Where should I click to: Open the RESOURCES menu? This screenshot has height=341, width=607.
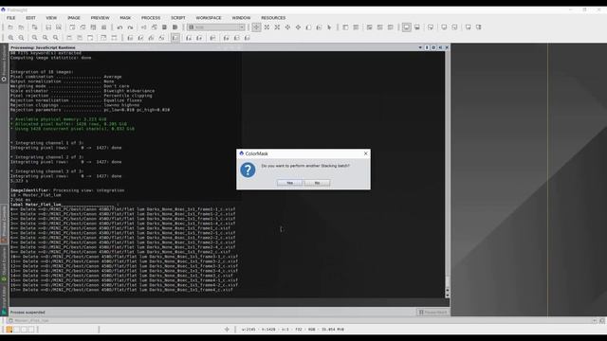(x=273, y=18)
